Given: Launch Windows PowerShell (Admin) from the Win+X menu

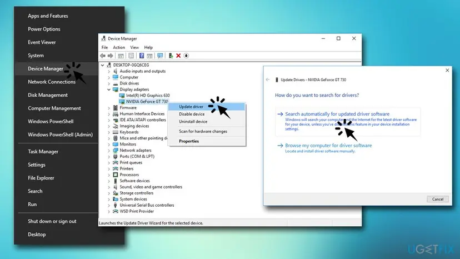Looking at the screenshot, I should point(60,135).
